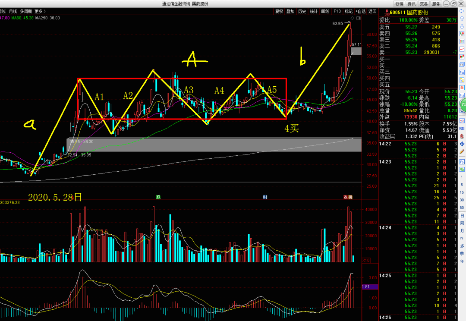
Task: Switch to the 30-minute period
Action: 462,200
